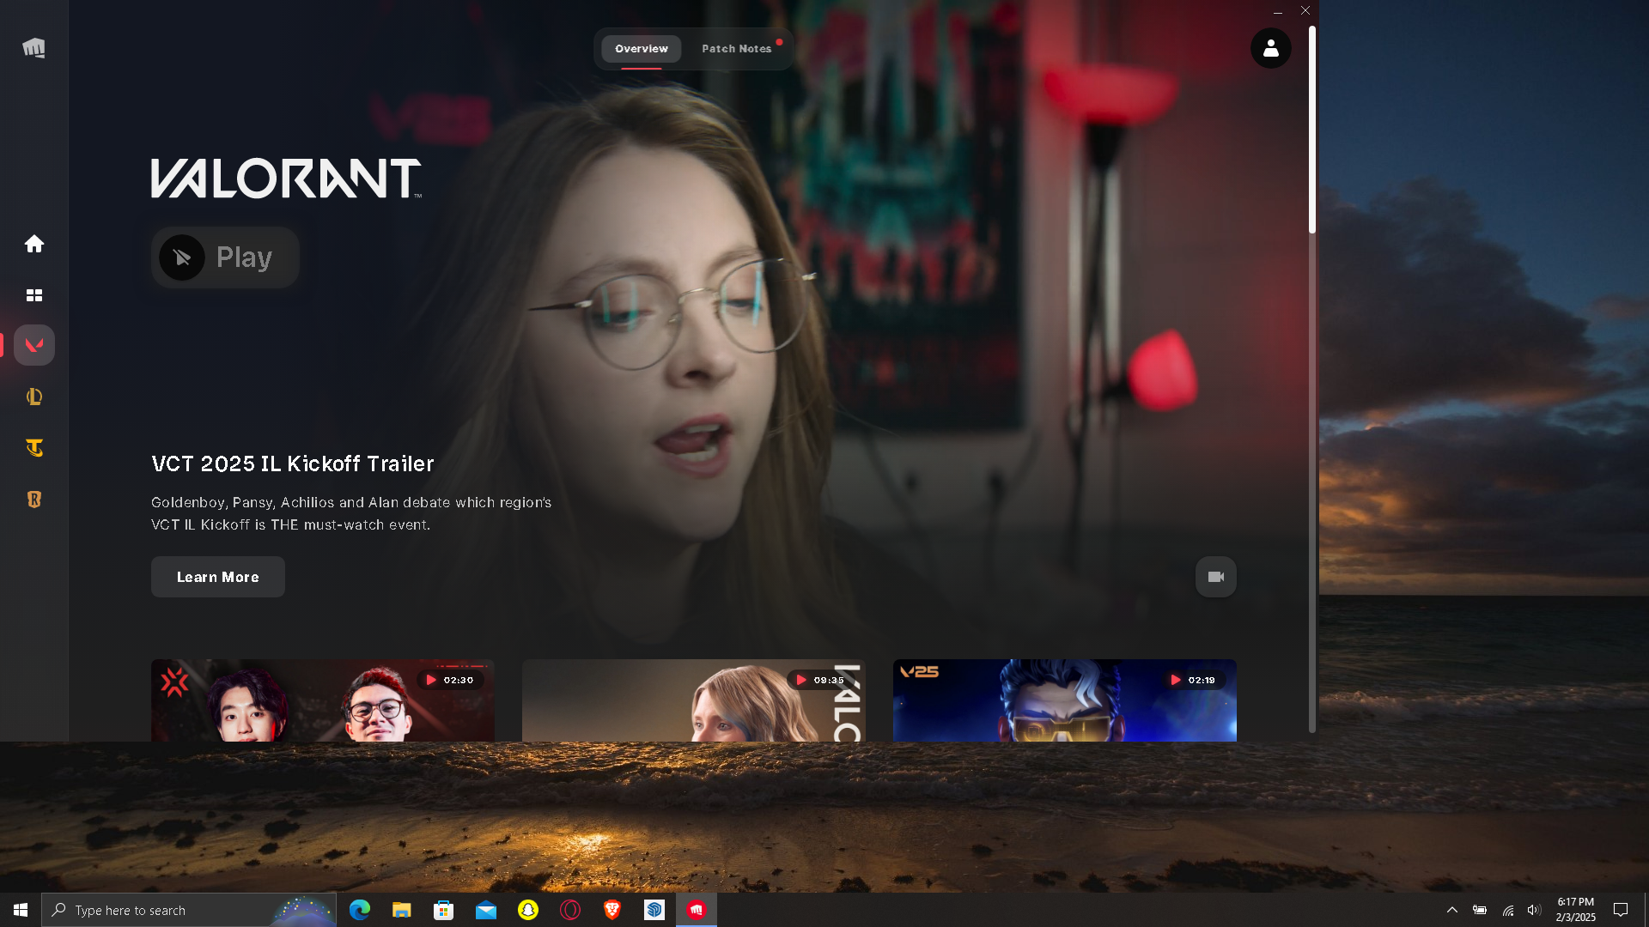Image resolution: width=1649 pixels, height=927 pixels.
Task: Open the VCT 2025 IL Kickoff Trailer title
Action: tap(293, 463)
